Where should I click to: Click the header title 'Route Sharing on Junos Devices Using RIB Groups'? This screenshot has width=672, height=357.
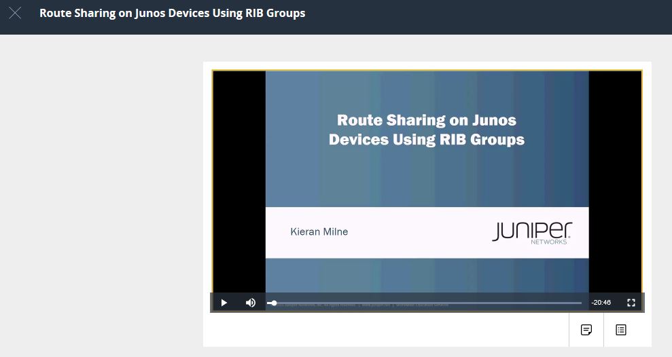(x=173, y=14)
